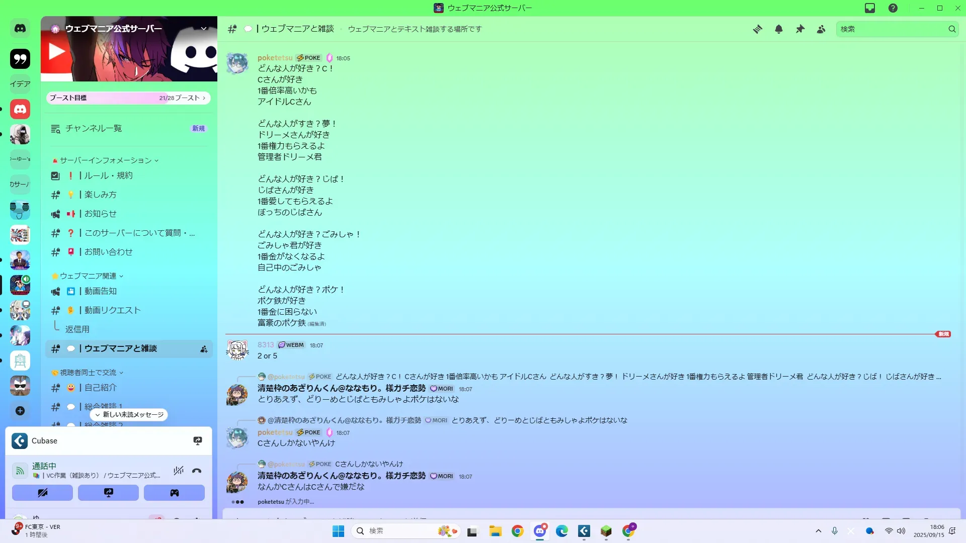
Task: Toggle noise suppression in voice panel
Action: point(178,471)
